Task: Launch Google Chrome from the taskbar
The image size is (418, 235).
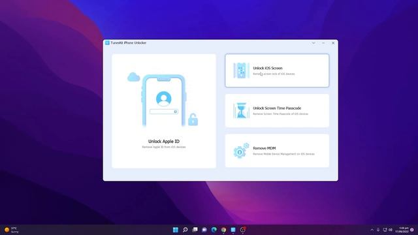Action: pyautogui.click(x=223, y=230)
